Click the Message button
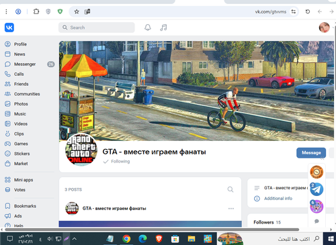This screenshot has width=336, height=245. 311,152
